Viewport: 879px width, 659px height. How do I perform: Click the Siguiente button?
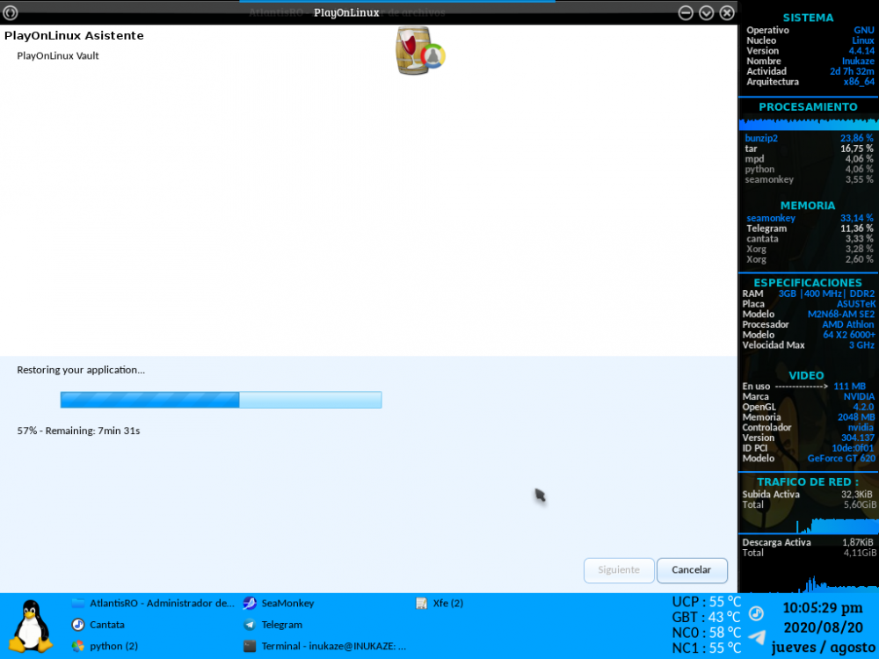pos(619,570)
